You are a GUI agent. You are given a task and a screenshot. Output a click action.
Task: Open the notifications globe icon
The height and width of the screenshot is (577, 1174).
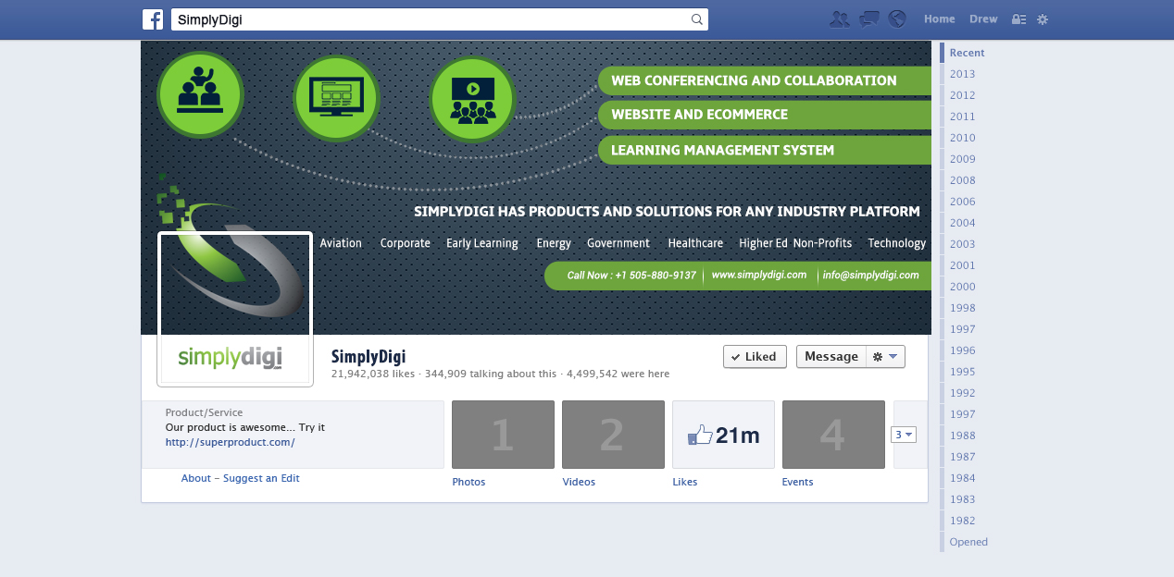click(x=896, y=19)
